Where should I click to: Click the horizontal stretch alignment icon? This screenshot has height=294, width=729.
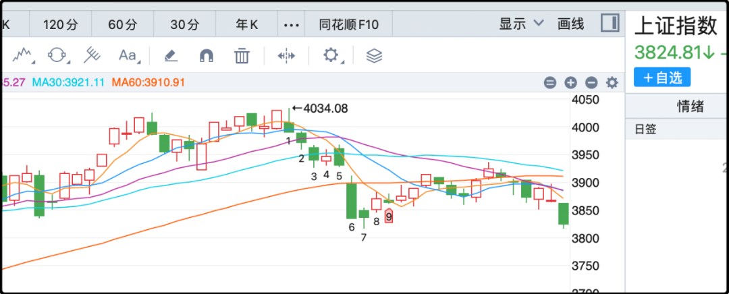pyautogui.click(x=286, y=56)
